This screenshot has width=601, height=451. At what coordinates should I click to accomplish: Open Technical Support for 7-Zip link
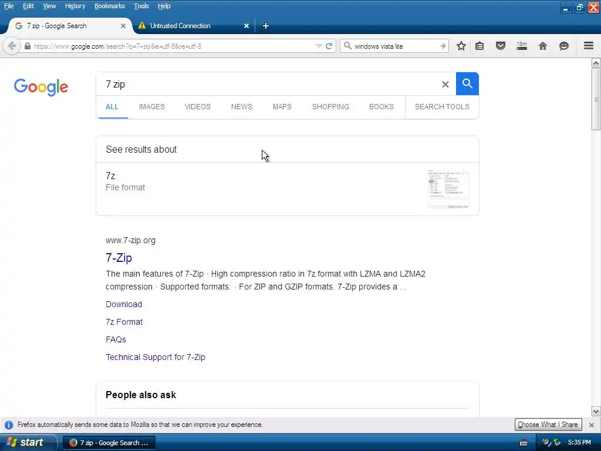click(156, 357)
